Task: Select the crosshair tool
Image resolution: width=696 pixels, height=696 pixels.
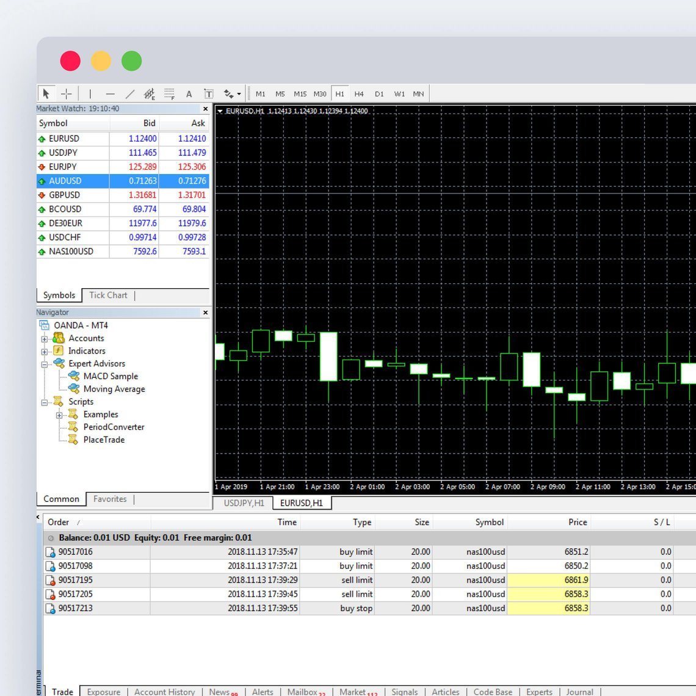Action: [x=66, y=93]
